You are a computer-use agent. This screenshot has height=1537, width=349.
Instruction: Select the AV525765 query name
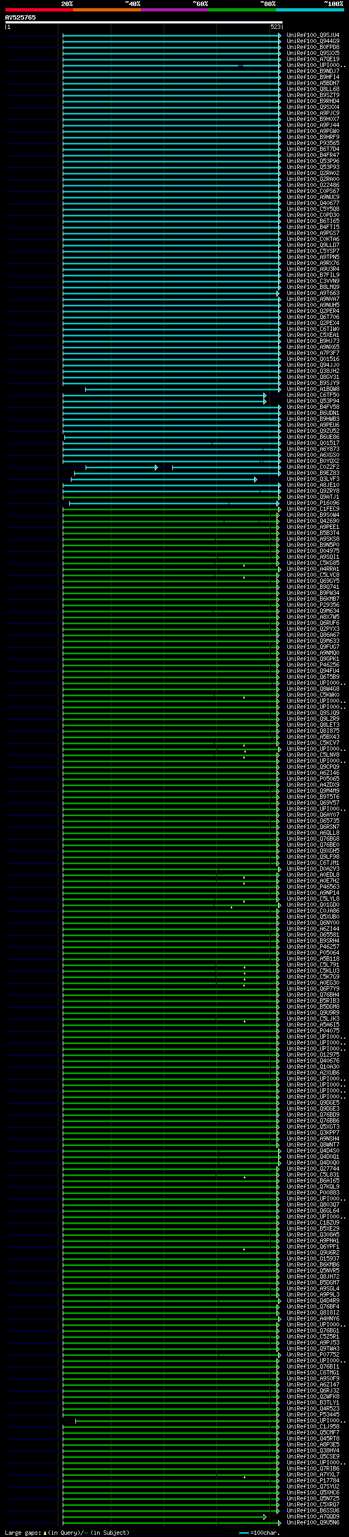(x=20, y=17)
